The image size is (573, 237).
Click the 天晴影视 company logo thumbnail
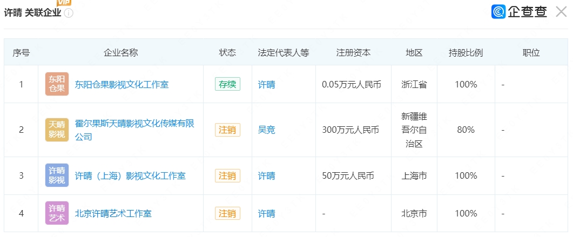point(57,130)
